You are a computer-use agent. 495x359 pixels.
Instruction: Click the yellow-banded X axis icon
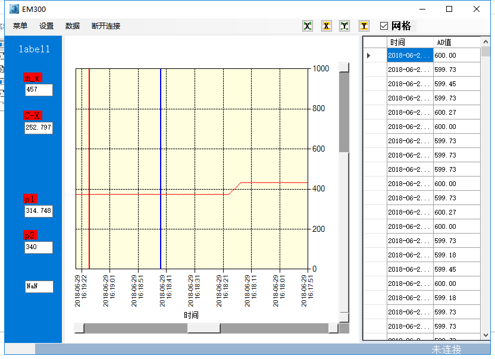327,26
